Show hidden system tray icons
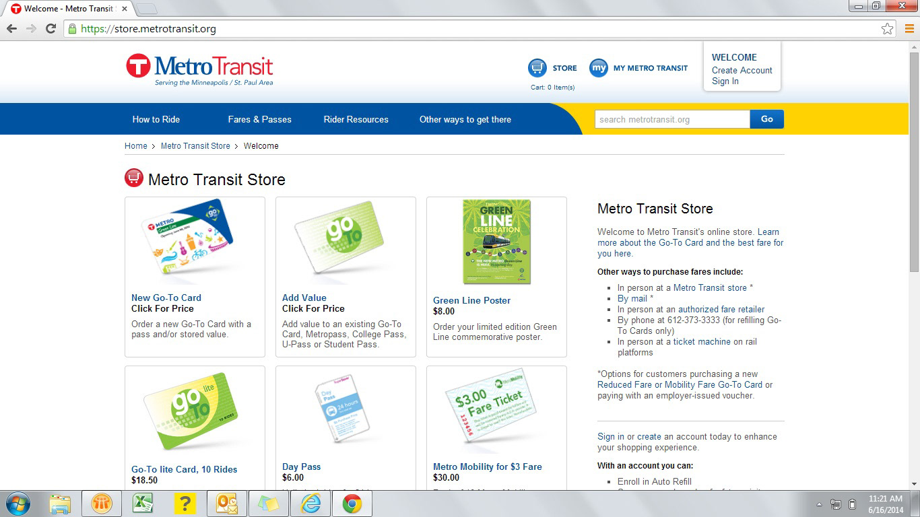 tap(819, 504)
